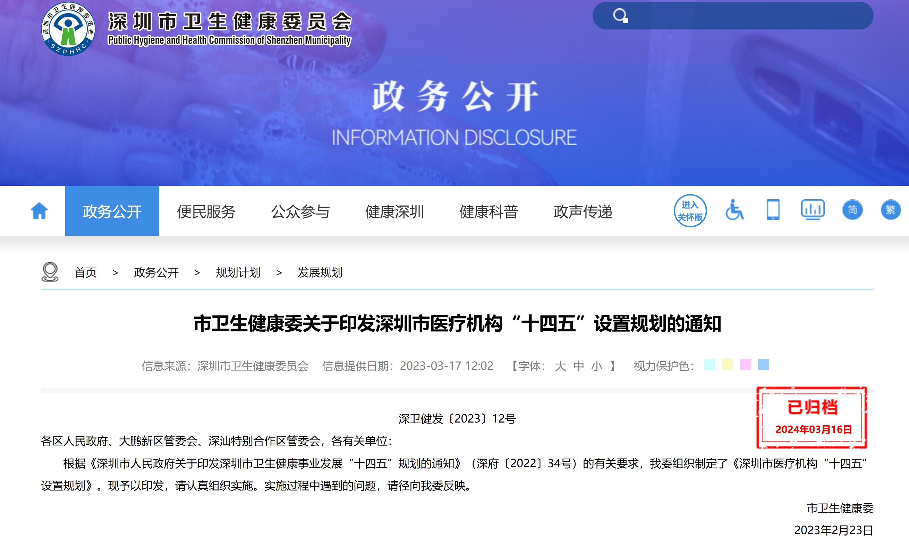Open the 进入关怀版 care mode button
This screenshot has width=909, height=539.
(x=690, y=211)
